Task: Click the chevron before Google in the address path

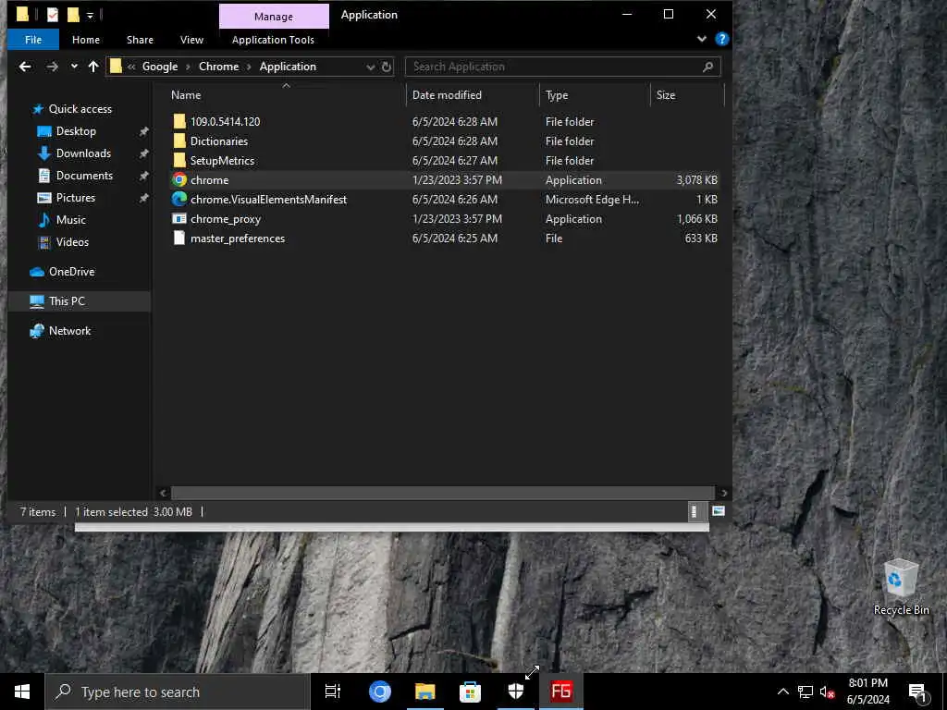Action: point(131,67)
